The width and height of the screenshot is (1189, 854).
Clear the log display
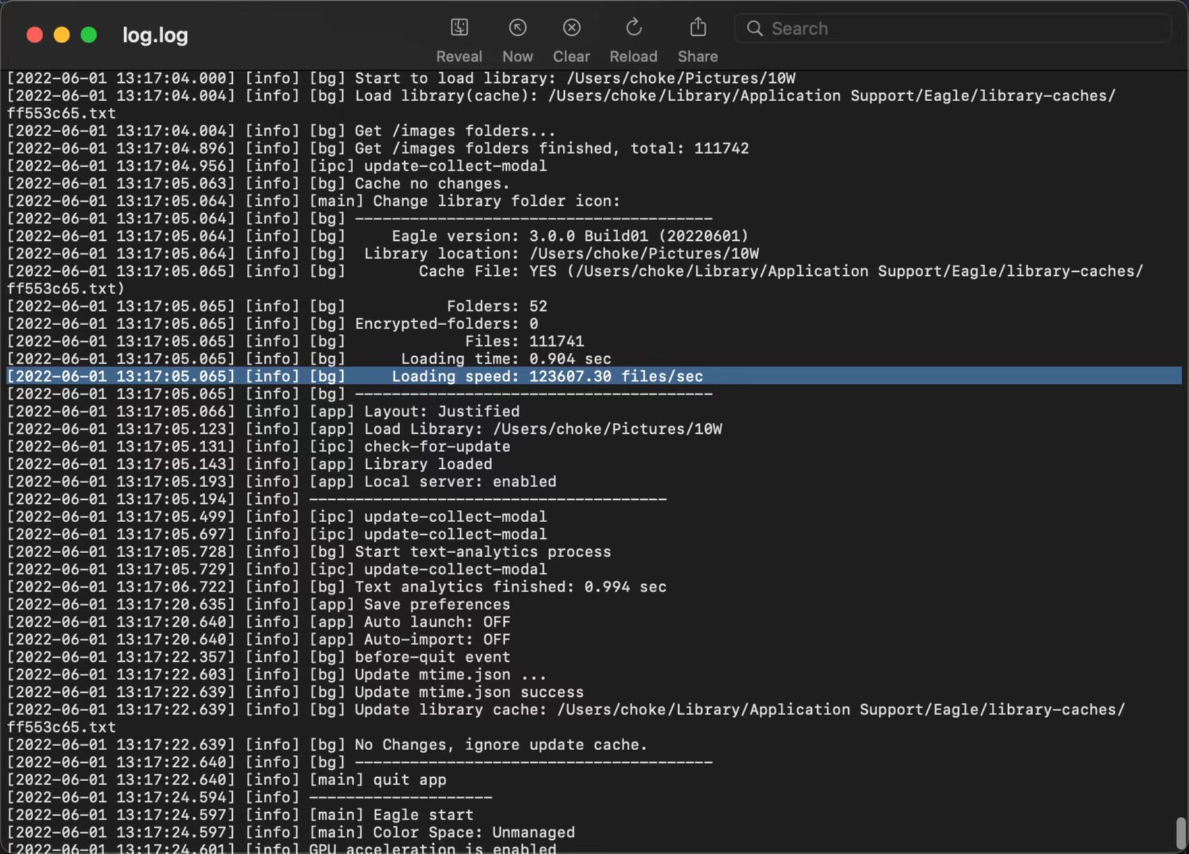coord(572,28)
